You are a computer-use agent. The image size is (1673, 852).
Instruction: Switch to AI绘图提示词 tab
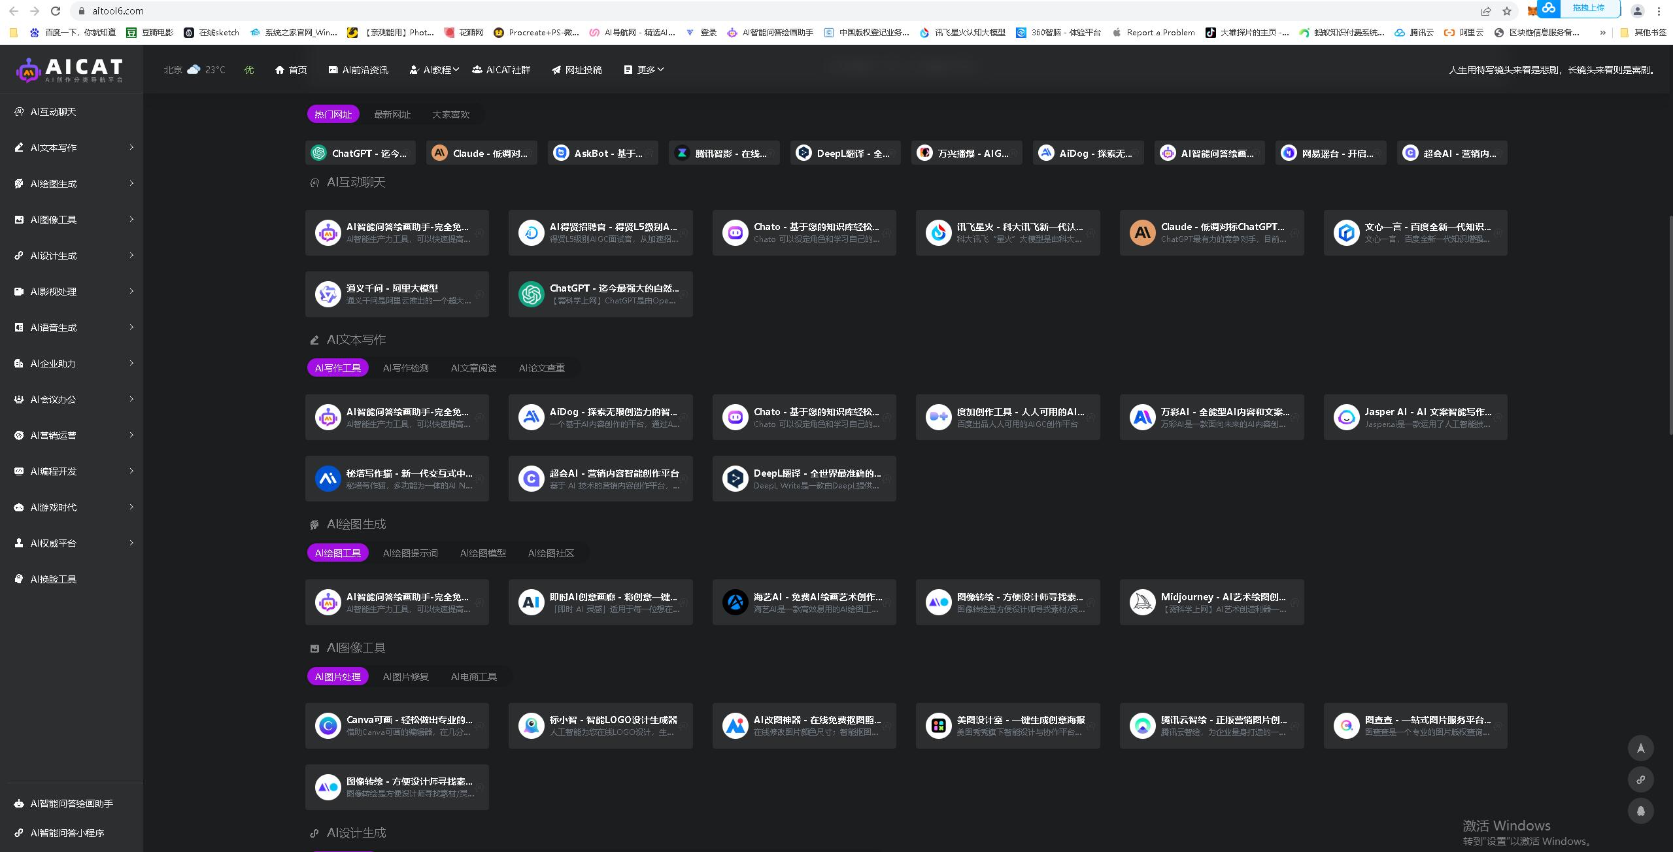411,553
